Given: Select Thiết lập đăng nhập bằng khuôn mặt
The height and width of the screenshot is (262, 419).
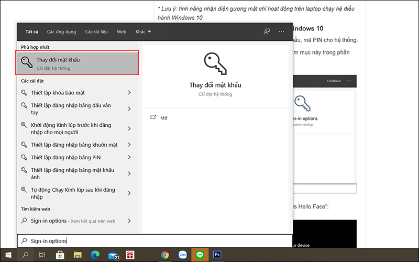Looking at the screenshot, I should click(74, 145).
